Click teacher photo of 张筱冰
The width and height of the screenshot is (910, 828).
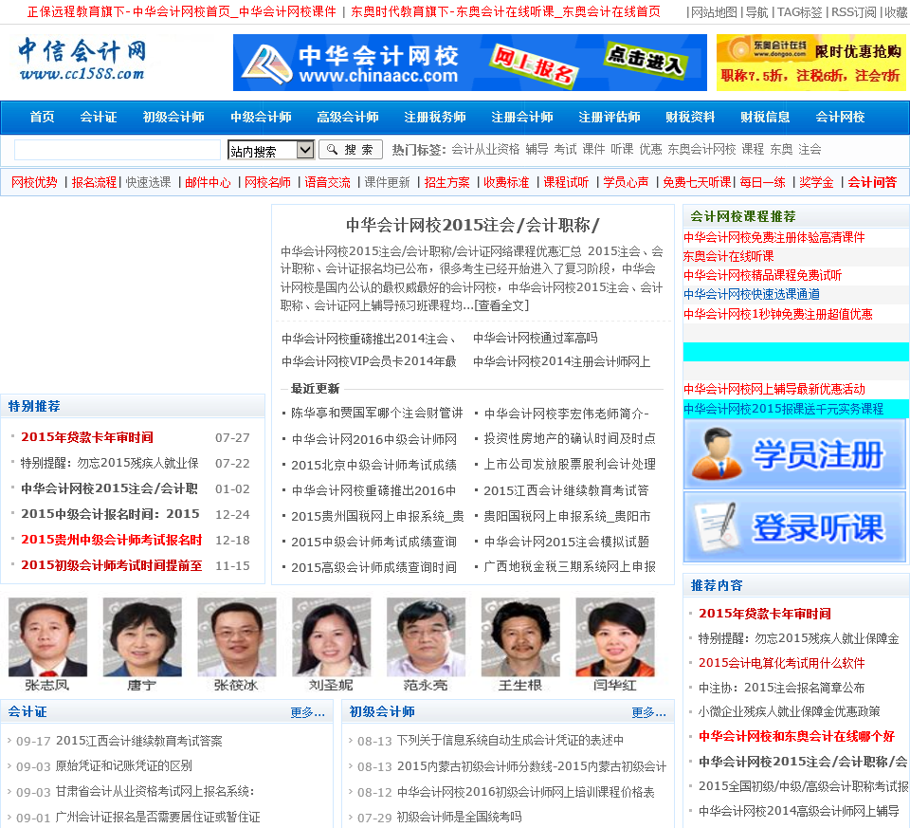tap(237, 637)
